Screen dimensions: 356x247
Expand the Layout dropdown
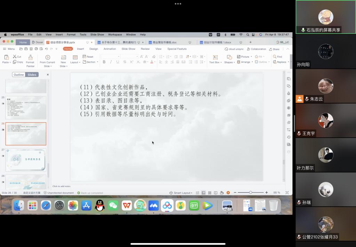pos(75,62)
